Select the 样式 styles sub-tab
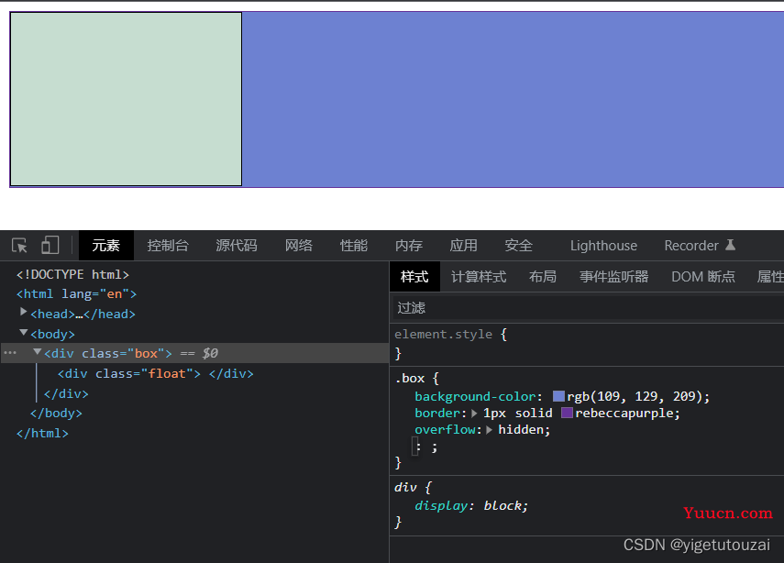This screenshot has height=563, width=784. 414,277
